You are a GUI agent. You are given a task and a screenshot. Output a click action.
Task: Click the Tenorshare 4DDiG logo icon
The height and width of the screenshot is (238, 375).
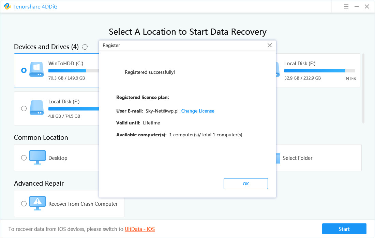pos(7,6)
